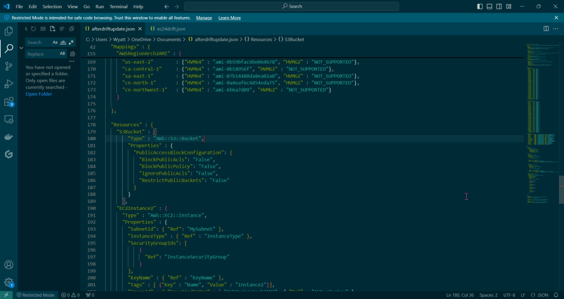The image size is (564, 299).
Task: Open the Explorer view in activity bar
Action: 9,31
